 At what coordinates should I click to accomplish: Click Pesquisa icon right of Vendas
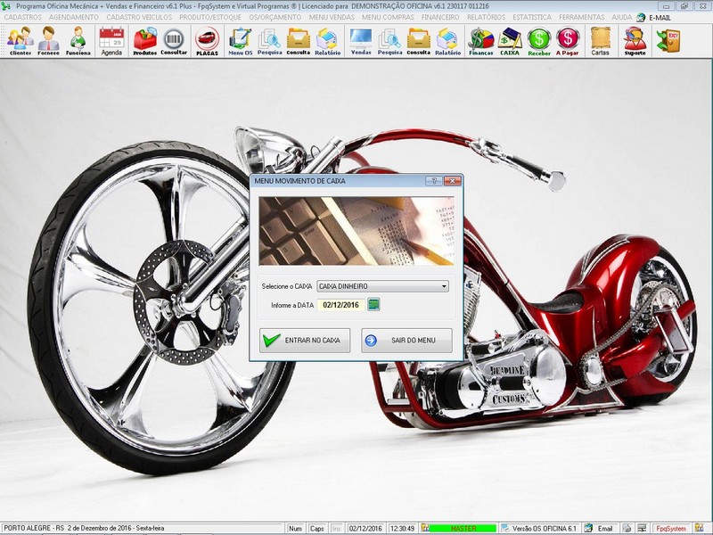(389, 41)
